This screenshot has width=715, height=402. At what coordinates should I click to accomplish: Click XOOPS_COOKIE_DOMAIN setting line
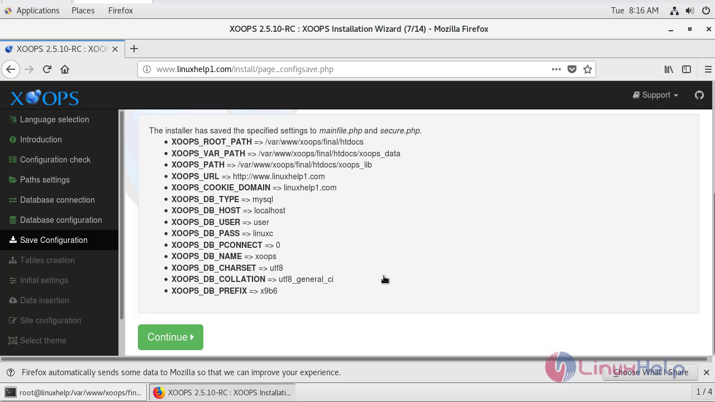(254, 188)
